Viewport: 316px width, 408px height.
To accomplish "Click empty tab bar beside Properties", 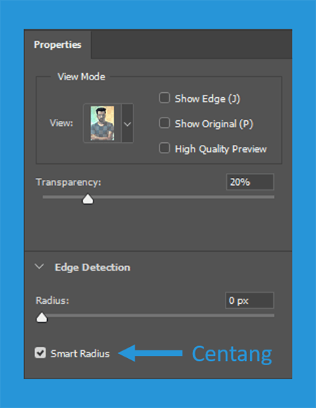I will click(x=192, y=44).
